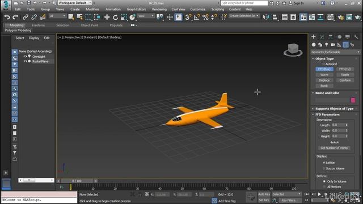363x204 pixels.
Task: Toggle the Scene Explorer toolbar icon
Action: point(285,17)
